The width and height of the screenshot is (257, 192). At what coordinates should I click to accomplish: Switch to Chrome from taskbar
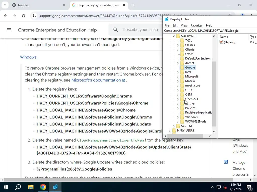coord(43,187)
